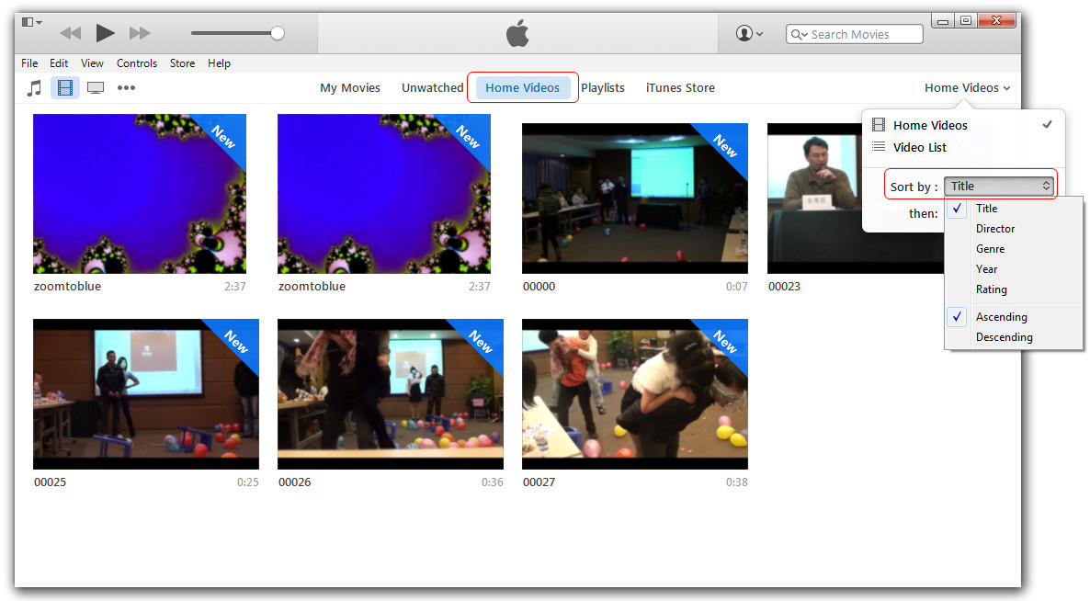Viewport: 1090px width, 601px height.
Task: Open first zoomtoblue video thumbnail
Action: click(140, 194)
